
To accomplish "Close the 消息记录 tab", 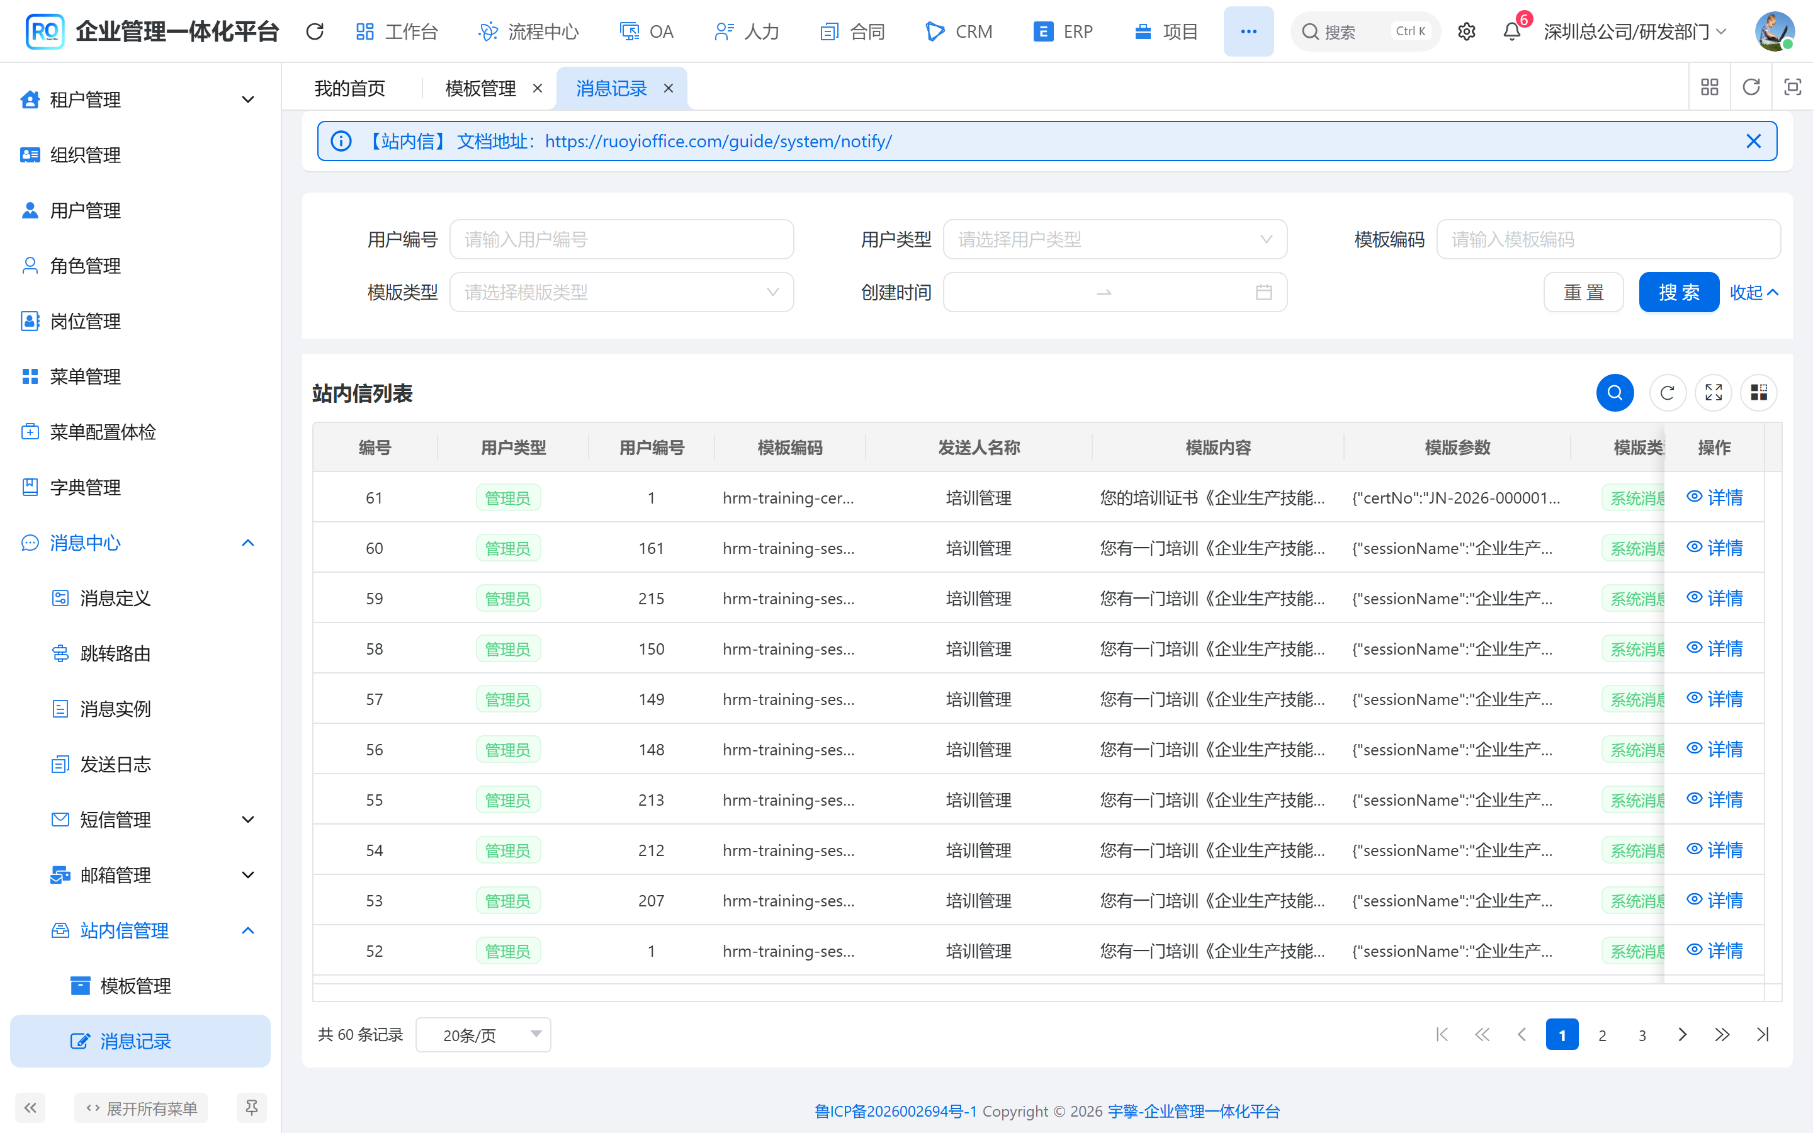I will tap(669, 88).
